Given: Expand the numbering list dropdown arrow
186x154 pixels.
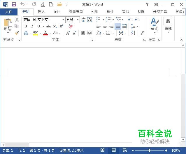Looking at the screenshot, I should pyautogui.click(x=113, y=20).
